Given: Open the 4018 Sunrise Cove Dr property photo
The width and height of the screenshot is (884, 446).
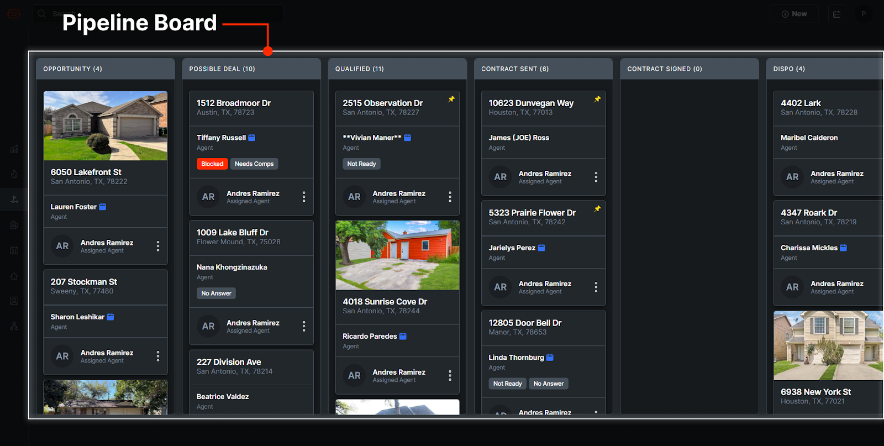Looking at the screenshot, I should pos(397,255).
